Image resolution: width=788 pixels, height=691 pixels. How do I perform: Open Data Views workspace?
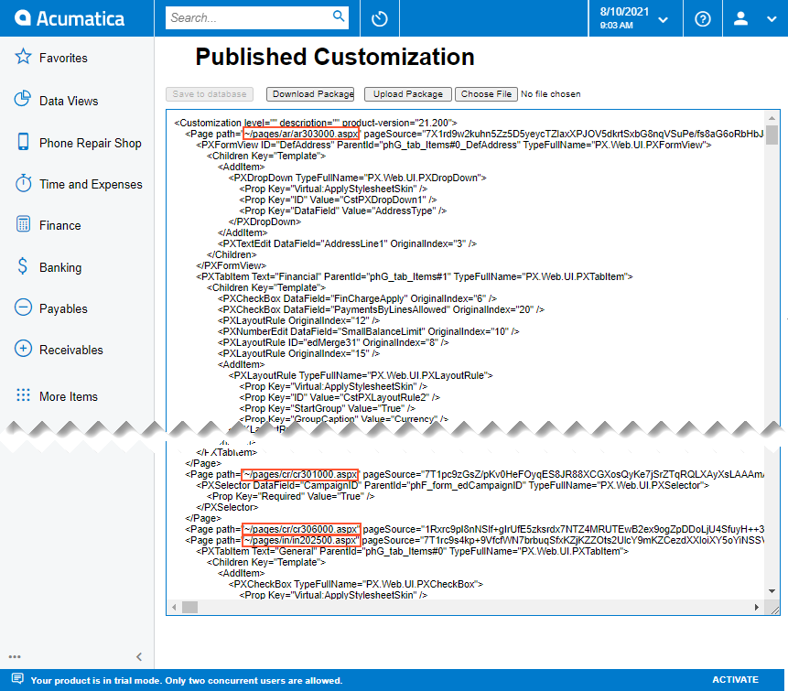pyautogui.click(x=69, y=101)
